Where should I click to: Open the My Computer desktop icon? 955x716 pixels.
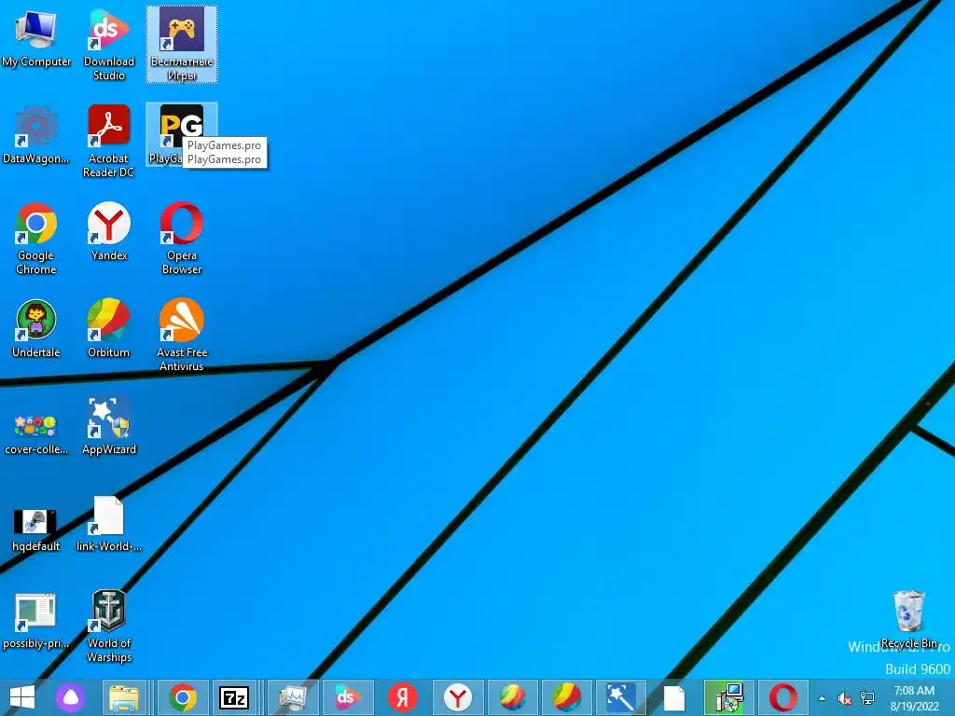click(36, 38)
